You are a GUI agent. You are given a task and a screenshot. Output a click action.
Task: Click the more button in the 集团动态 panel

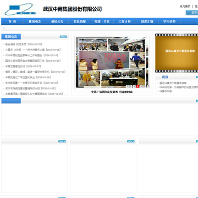[x=63, y=37]
